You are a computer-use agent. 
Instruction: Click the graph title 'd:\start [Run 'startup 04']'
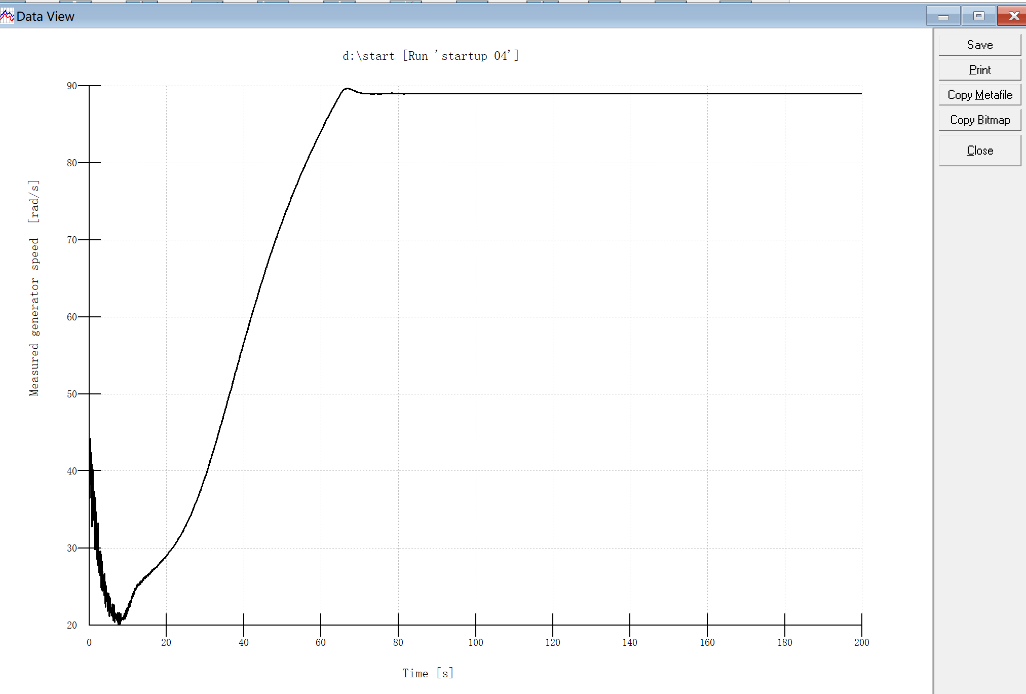[431, 56]
